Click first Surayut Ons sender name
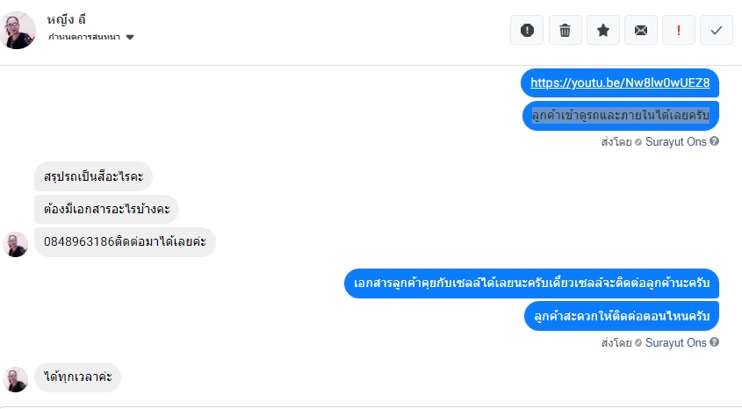This screenshot has height=409, width=742. click(676, 140)
